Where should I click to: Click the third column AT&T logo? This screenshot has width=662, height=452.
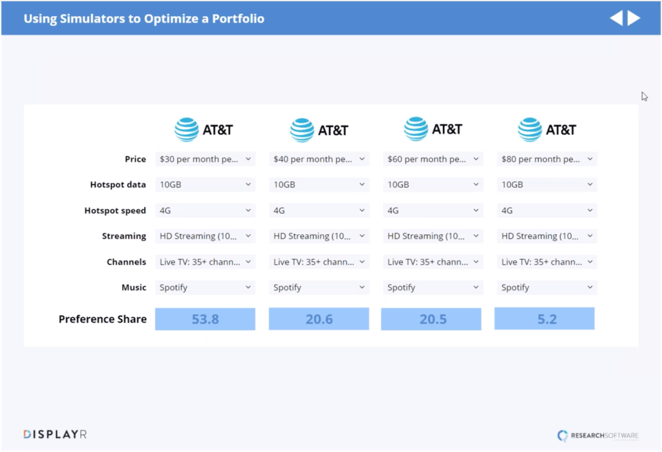433,129
